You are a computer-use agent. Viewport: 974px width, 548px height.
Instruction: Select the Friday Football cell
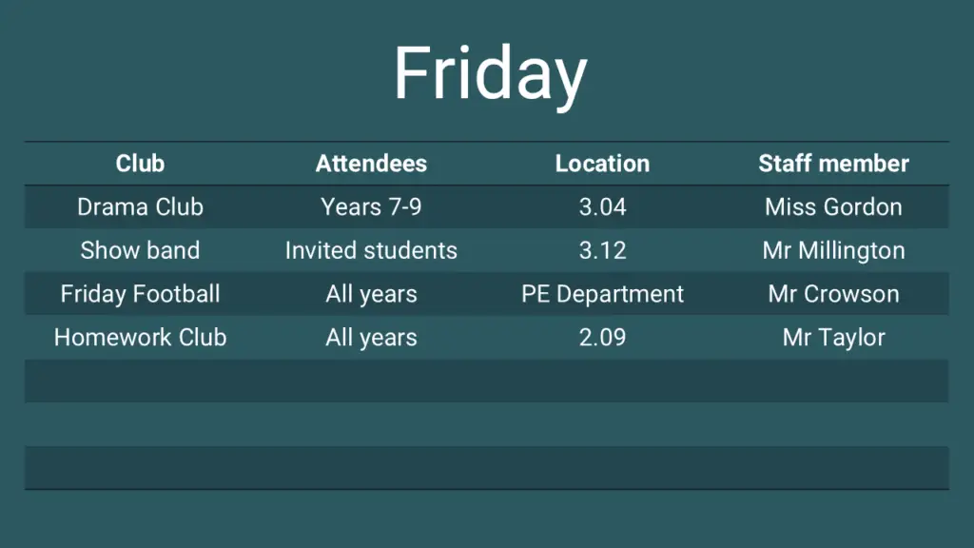click(x=141, y=294)
